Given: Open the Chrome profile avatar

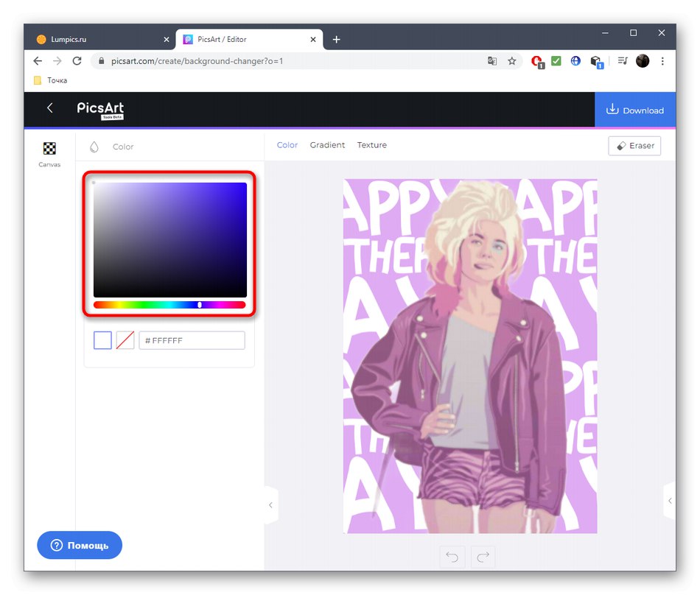Looking at the screenshot, I should coord(643,61).
